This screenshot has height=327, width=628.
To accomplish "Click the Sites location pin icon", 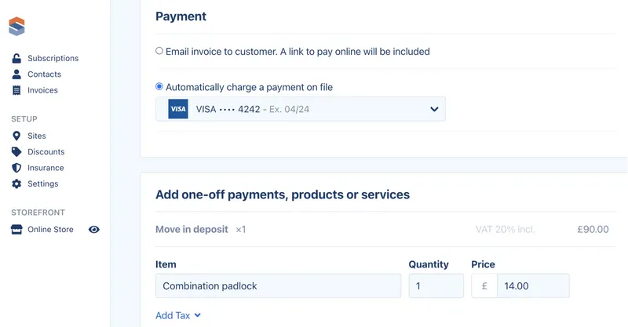I will pos(16,136).
